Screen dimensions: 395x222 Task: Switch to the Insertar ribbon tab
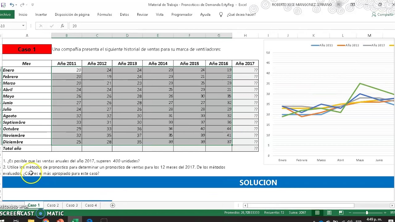pos(41,14)
